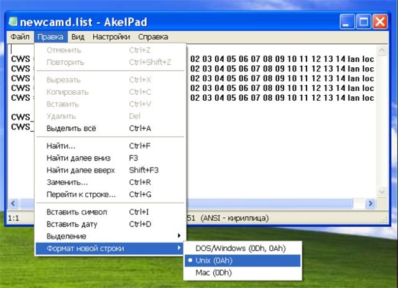Close the AkelPad window

380,22
